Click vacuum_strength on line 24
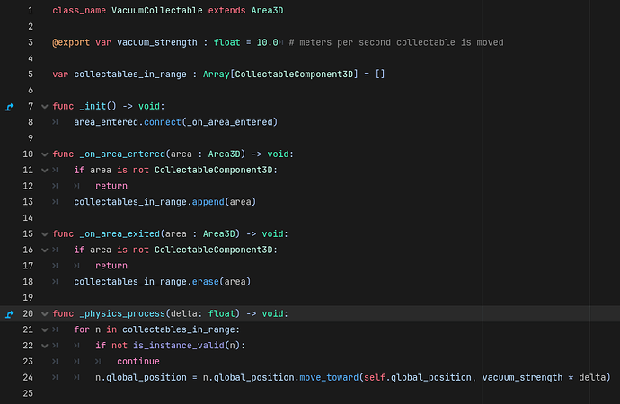 tap(522, 378)
